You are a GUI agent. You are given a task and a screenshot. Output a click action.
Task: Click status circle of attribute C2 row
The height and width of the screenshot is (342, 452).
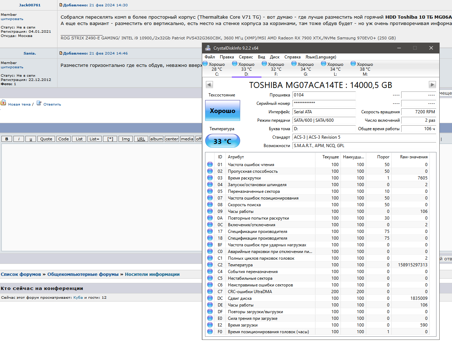pos(210,265)
